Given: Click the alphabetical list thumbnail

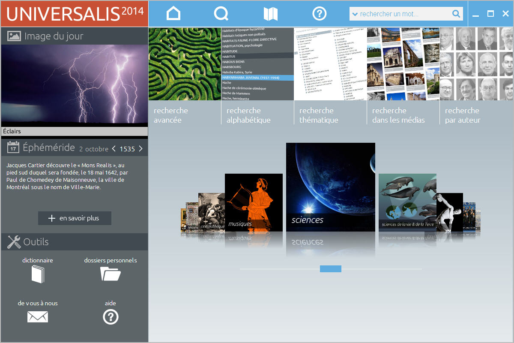Looking at the screenshot, I should click(257, 64).
